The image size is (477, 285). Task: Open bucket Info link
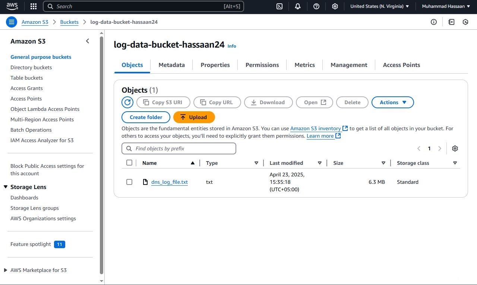point(232,46)
